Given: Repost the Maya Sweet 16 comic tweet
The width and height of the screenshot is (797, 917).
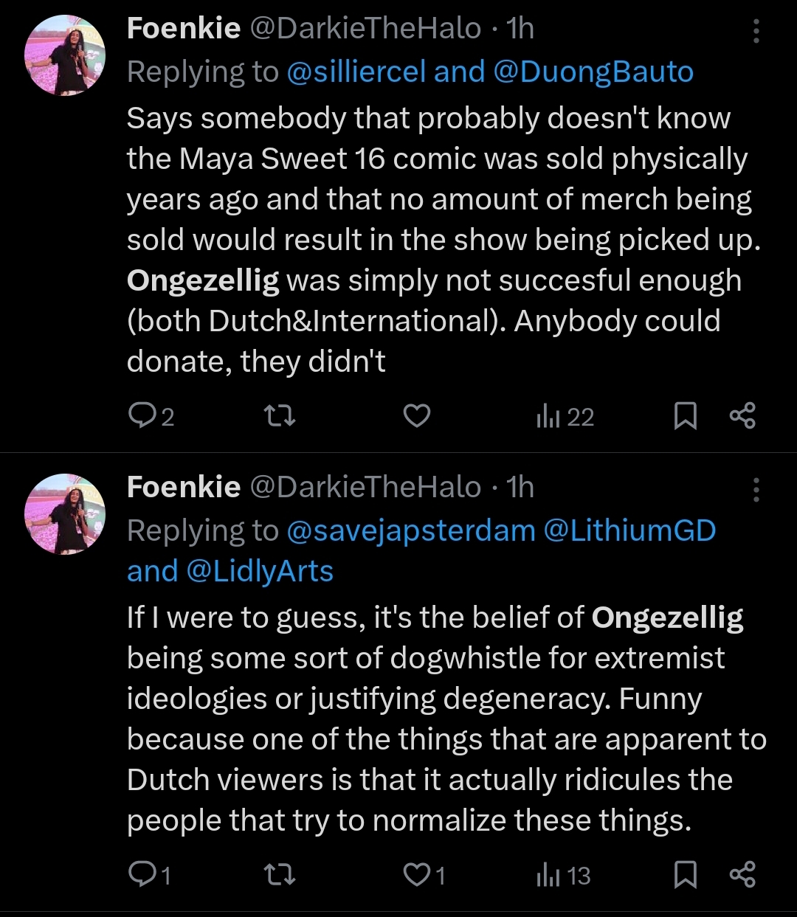Looking at the screenshot, I should [280, 417].
